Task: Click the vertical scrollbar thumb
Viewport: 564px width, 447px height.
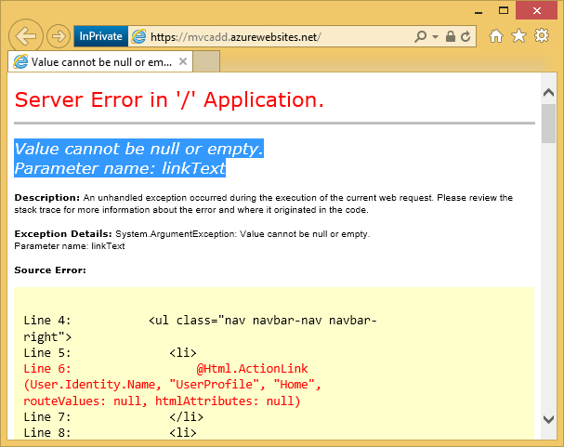Action: [548, 124]
